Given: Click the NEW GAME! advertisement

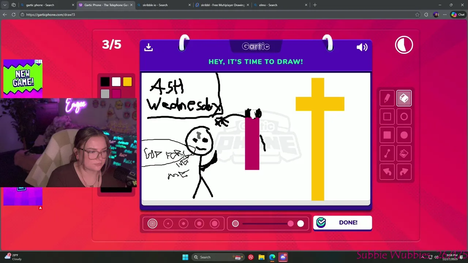Looking at the screenshot, I should (x=23, y=79).
